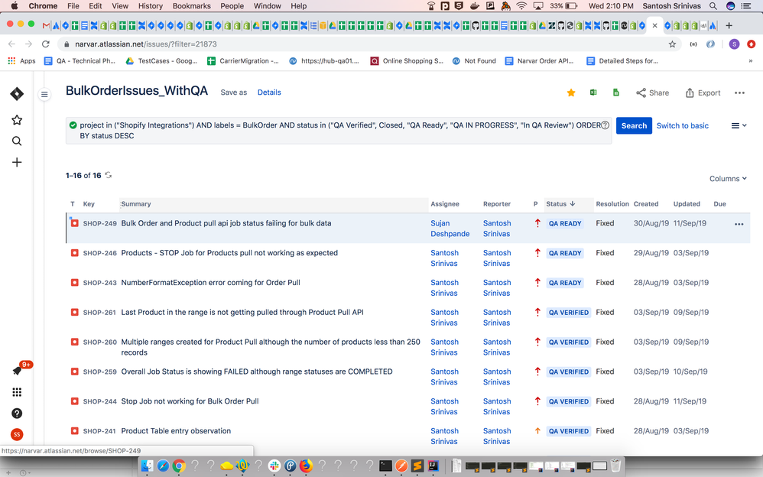Open in Excel icon next to star
Screen dimensions: 763x477
click(594, 92)
